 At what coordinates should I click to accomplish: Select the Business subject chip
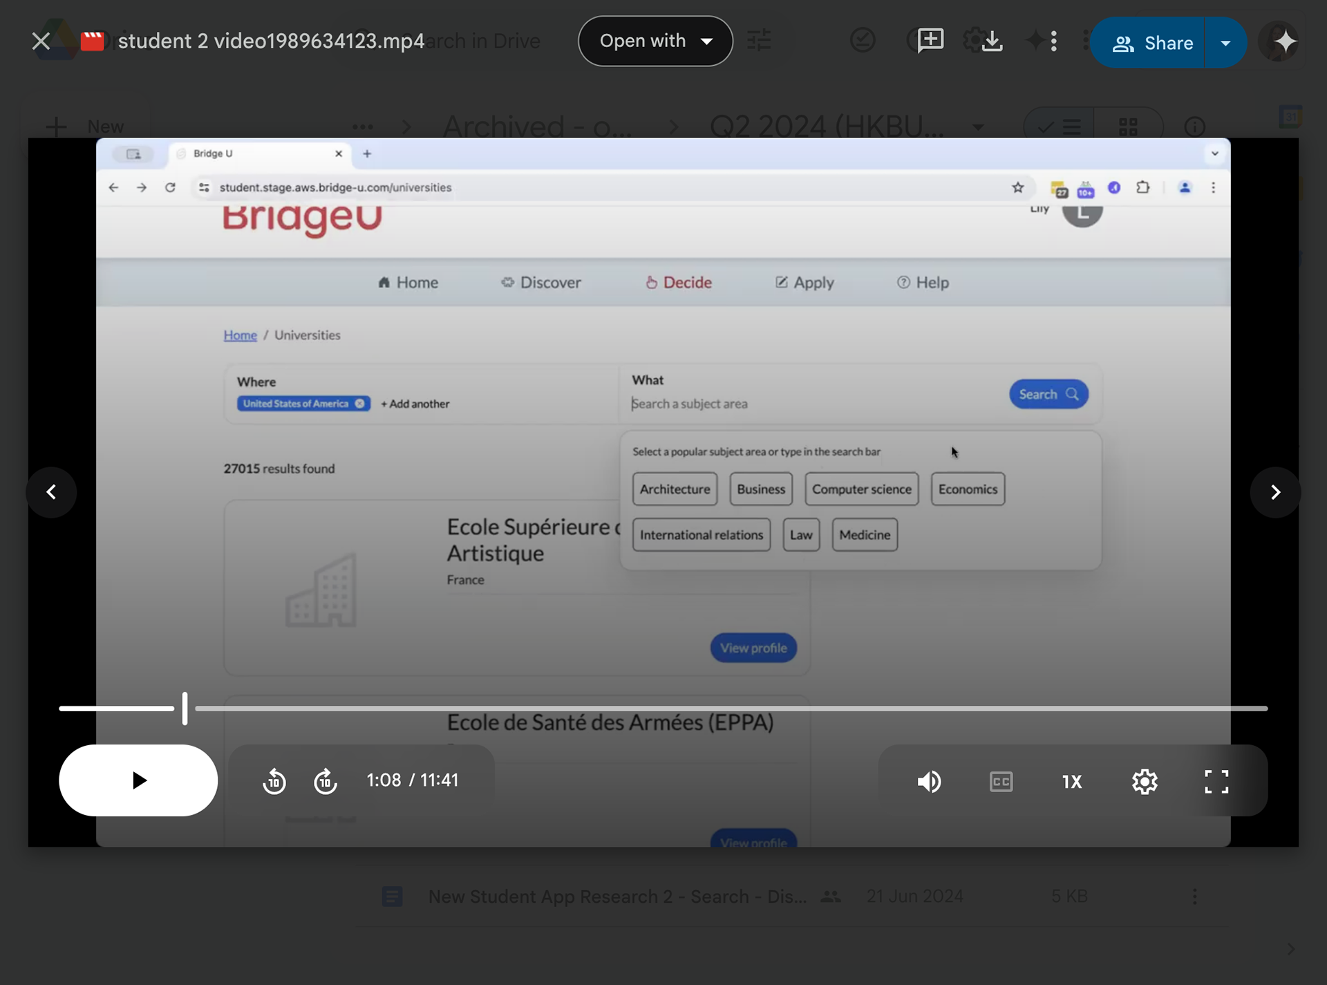pyautogui.click(x=761, y=489)
